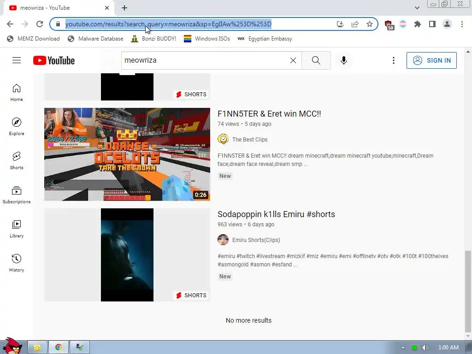
Task: Click "963 views" text
Action: tap(230, 224)
